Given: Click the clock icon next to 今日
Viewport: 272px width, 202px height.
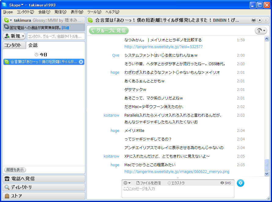Looking at the screenshot, I should coord(36,55).
